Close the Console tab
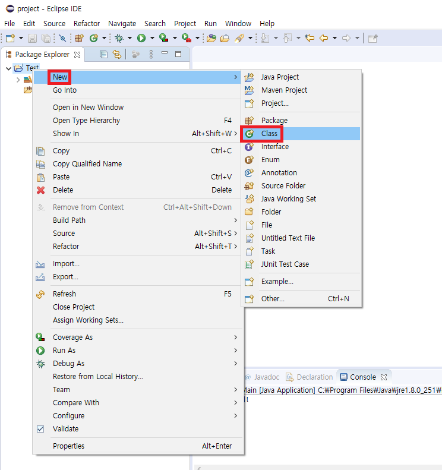The width and height of the screenshot is (442, 470). [x=384, y=377]
